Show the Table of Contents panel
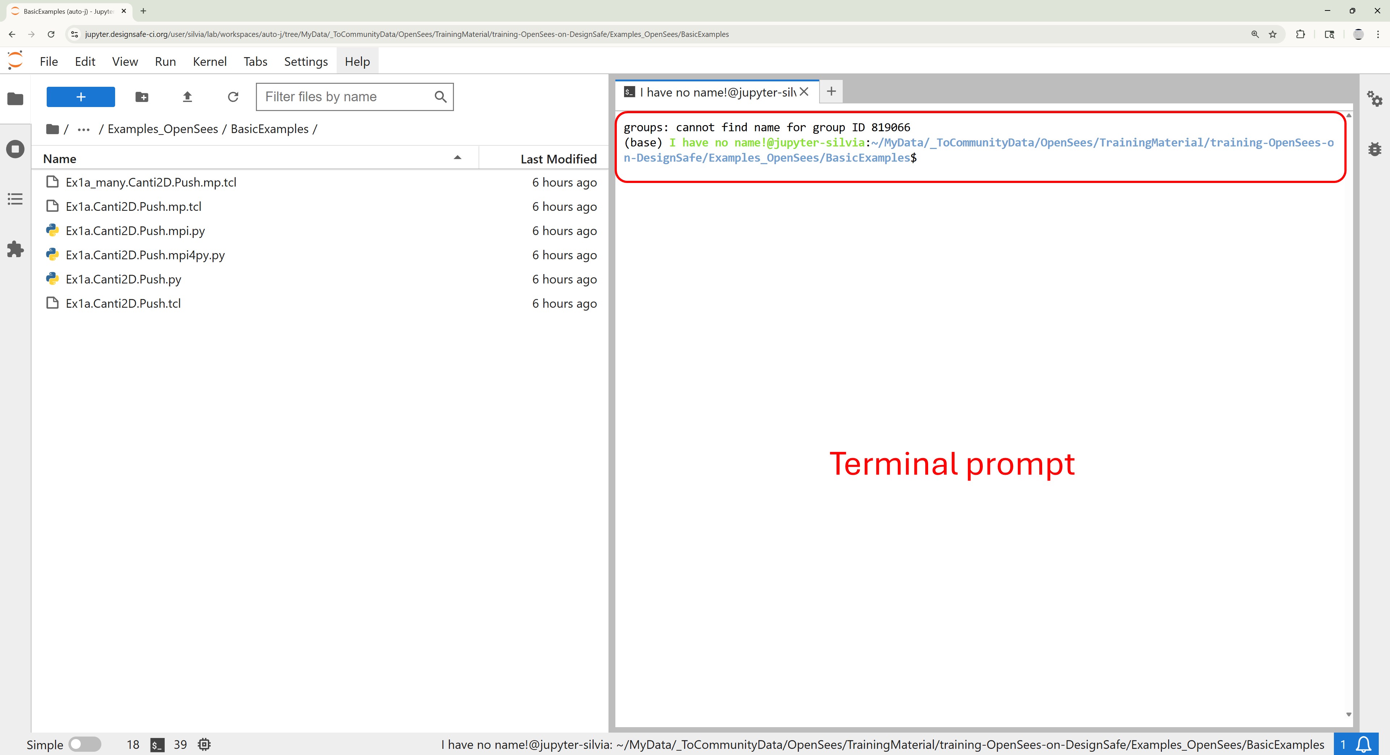 point(15,199)
